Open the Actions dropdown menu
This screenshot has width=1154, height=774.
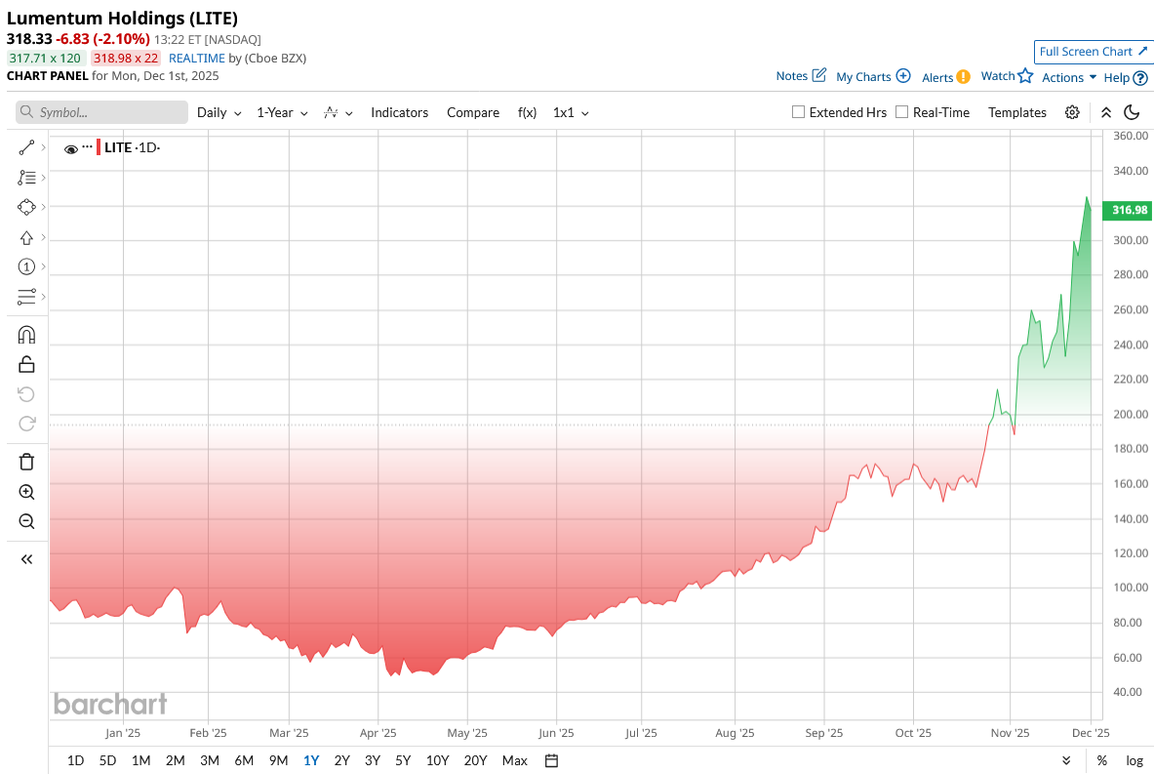[1069, 77]
